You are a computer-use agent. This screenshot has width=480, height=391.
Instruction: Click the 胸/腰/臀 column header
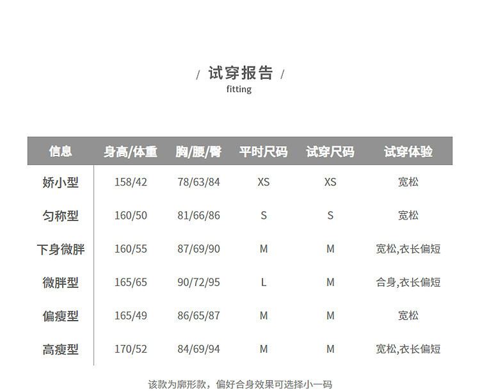tap(198, 152)
